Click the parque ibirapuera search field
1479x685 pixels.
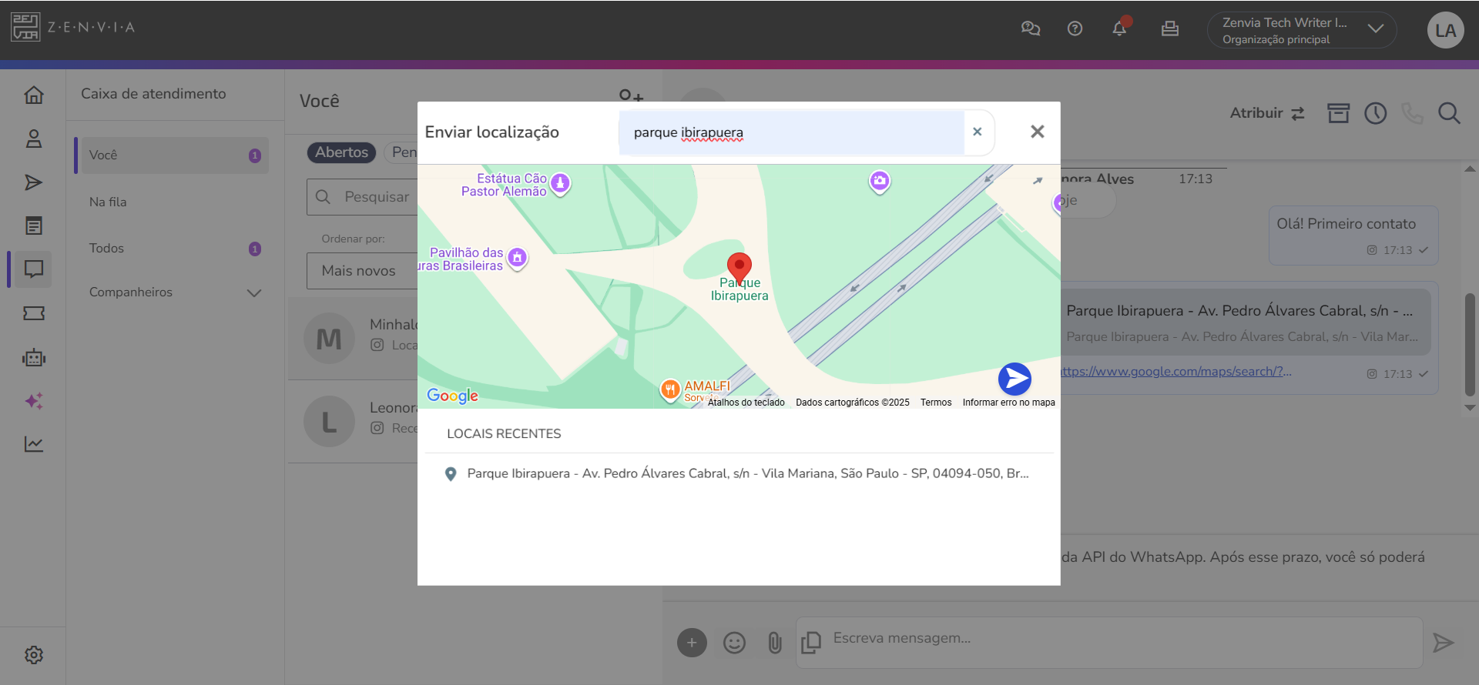[792, 132]
